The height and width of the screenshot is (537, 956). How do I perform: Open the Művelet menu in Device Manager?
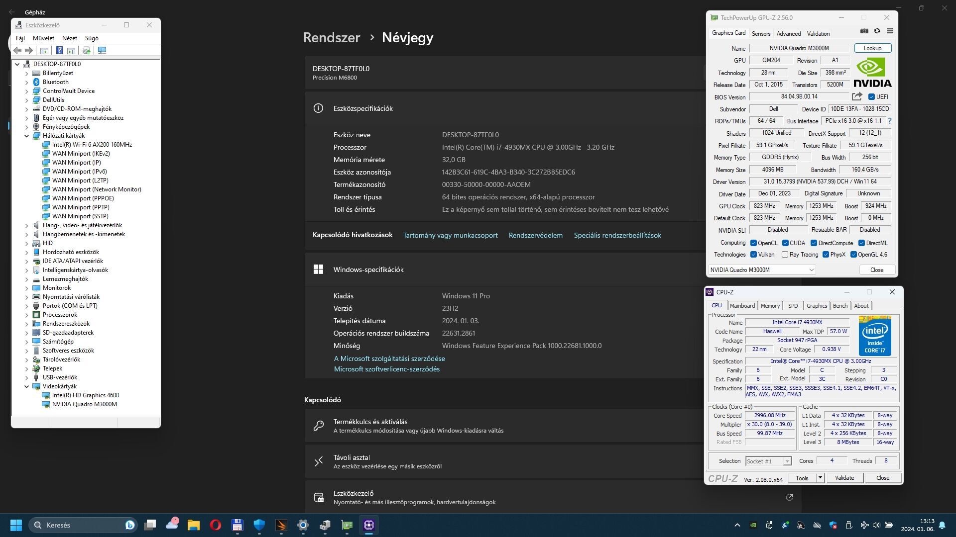(43, 38)
